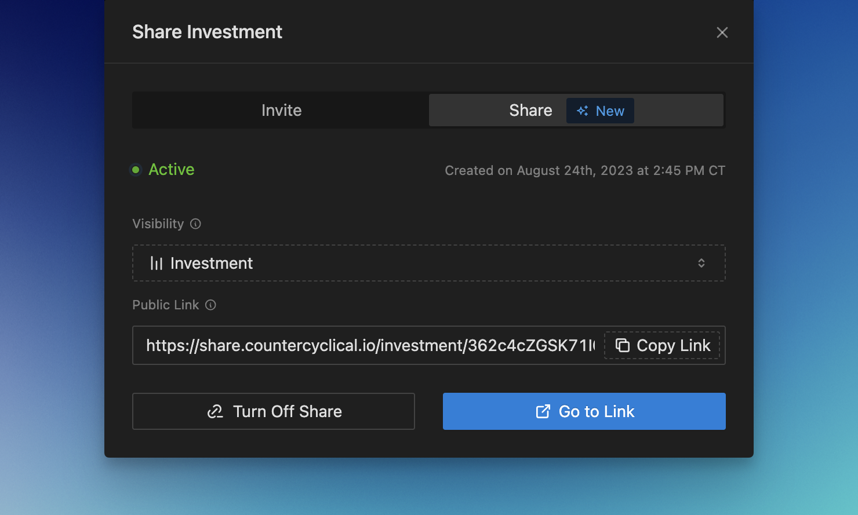Select the Share tab

pyautogui.click(x=530, y=110)
